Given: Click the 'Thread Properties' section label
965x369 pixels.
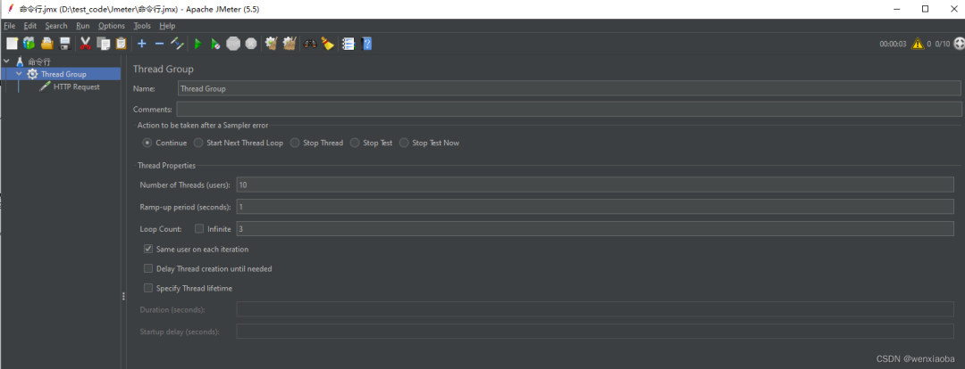Looking at the screenshot, I should click(x=167, y=165).
